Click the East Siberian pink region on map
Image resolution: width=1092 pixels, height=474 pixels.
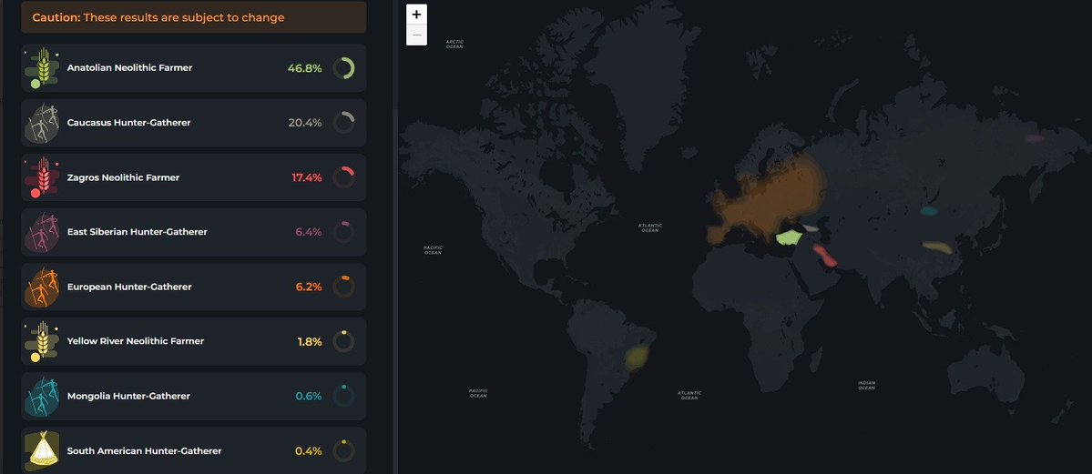pyautogui.click(x=1035, y=138)
